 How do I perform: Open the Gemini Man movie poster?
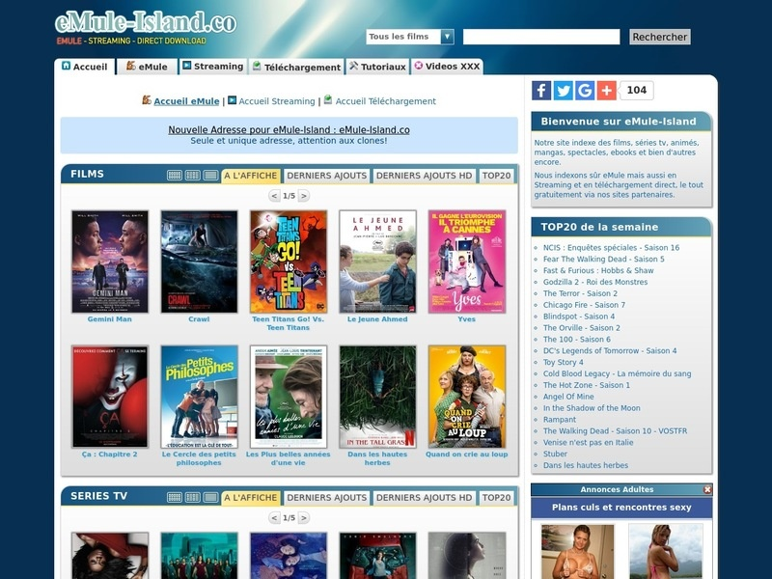(x=110, y=262)
